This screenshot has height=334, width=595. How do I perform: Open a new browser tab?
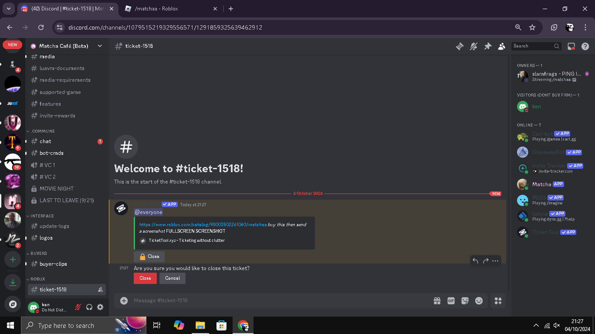[x=231, y=9]
